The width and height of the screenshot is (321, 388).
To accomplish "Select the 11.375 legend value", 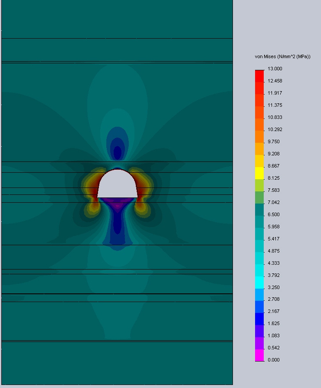I will 275,105.
